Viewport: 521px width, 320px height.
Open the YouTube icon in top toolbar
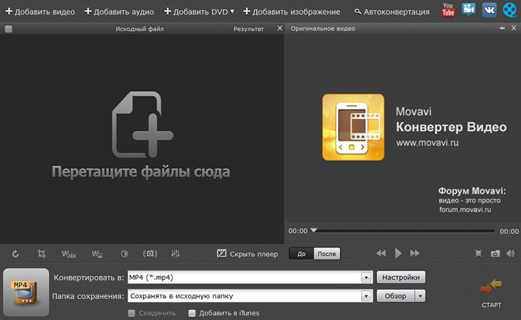pyautogui.click(x=448, y=10)
